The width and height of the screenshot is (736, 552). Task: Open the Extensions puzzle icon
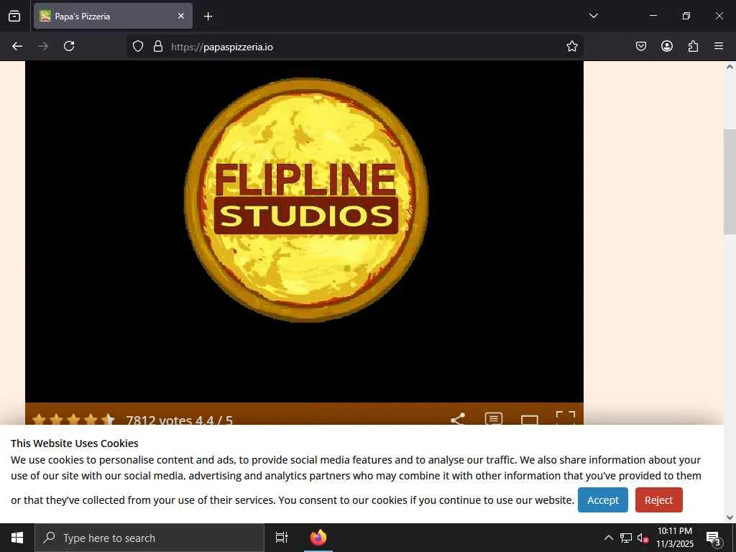(693, 46)
